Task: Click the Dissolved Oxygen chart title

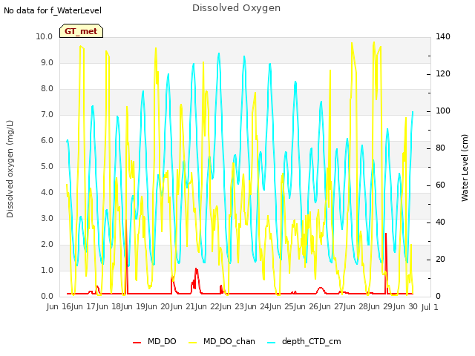Action: [236, 8]
